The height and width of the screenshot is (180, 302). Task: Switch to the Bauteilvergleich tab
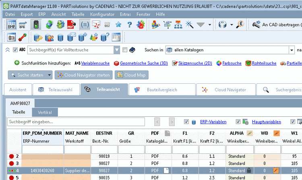[x=162, y=89]
